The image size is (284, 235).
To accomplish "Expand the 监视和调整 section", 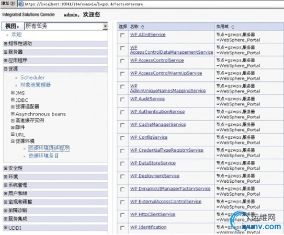I will point(6,202).
